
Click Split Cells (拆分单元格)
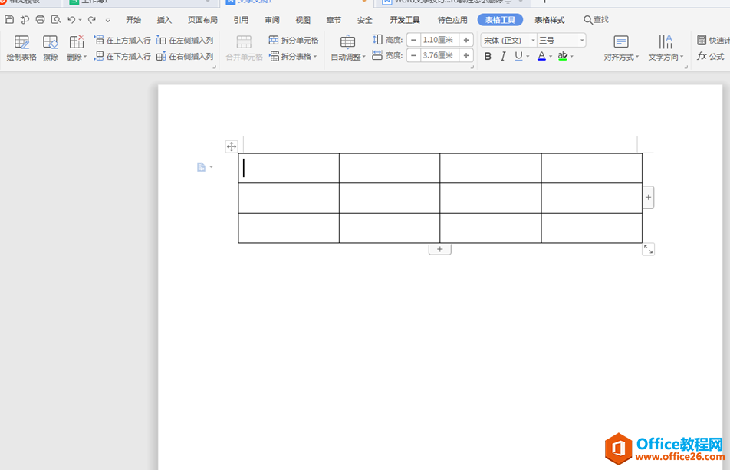click(x=294, y=40)
